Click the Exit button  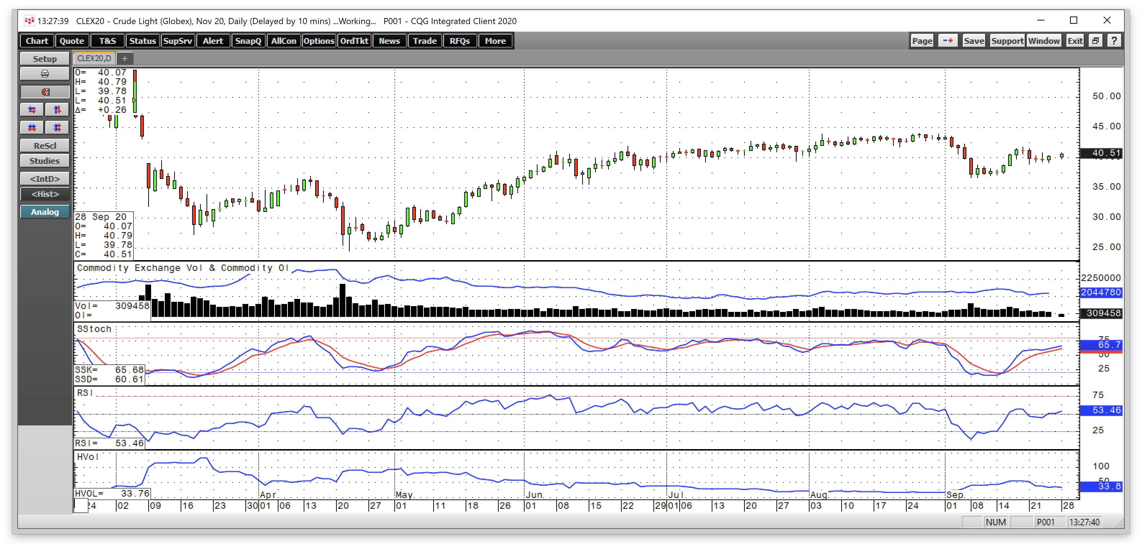pos(1075,41)
